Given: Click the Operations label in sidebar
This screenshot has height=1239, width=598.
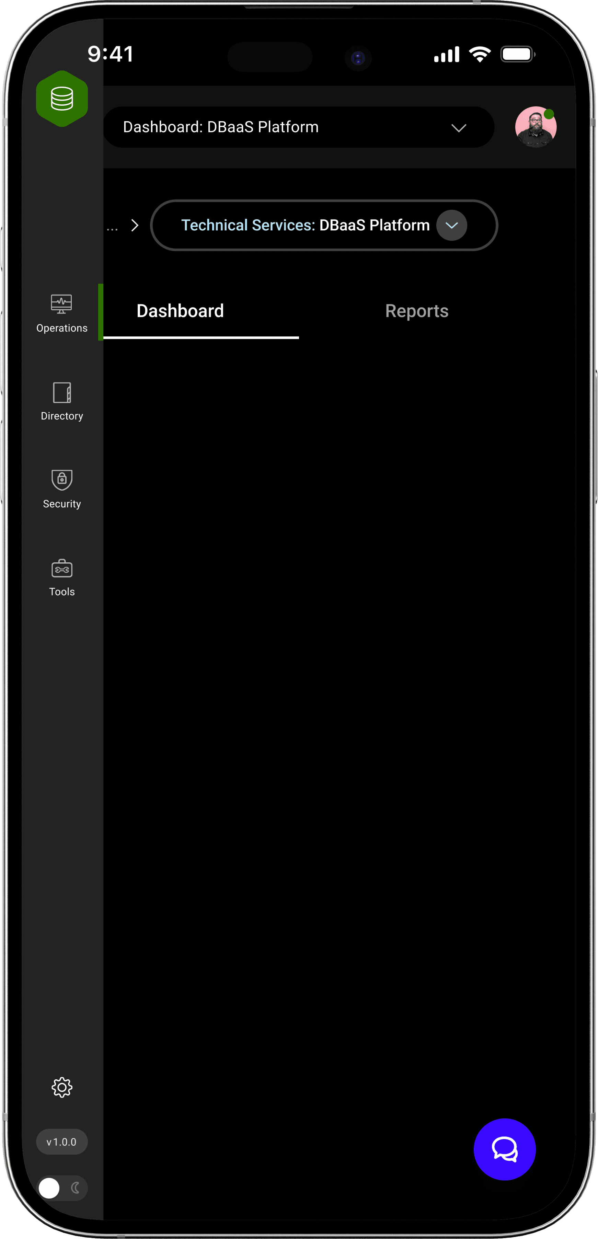Looking at the screenshot, I should coord(61,328).
